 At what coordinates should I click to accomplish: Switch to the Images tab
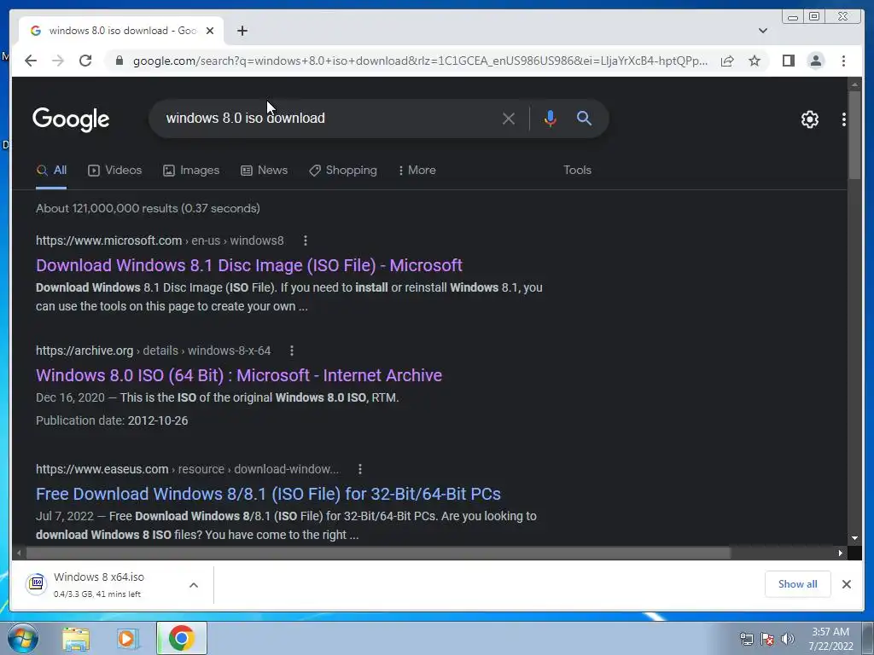click(x=191, y=171)
